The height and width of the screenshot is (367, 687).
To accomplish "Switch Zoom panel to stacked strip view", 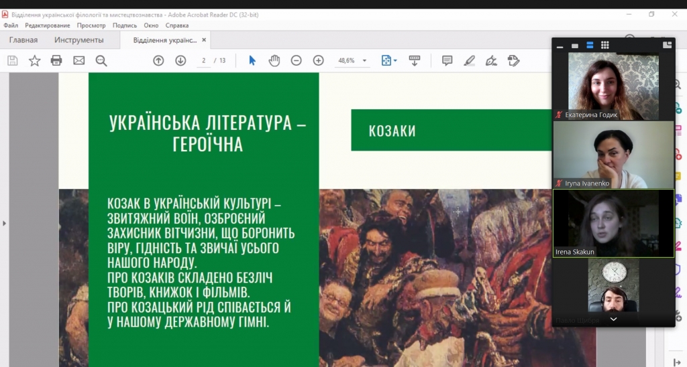I will 590,45.
